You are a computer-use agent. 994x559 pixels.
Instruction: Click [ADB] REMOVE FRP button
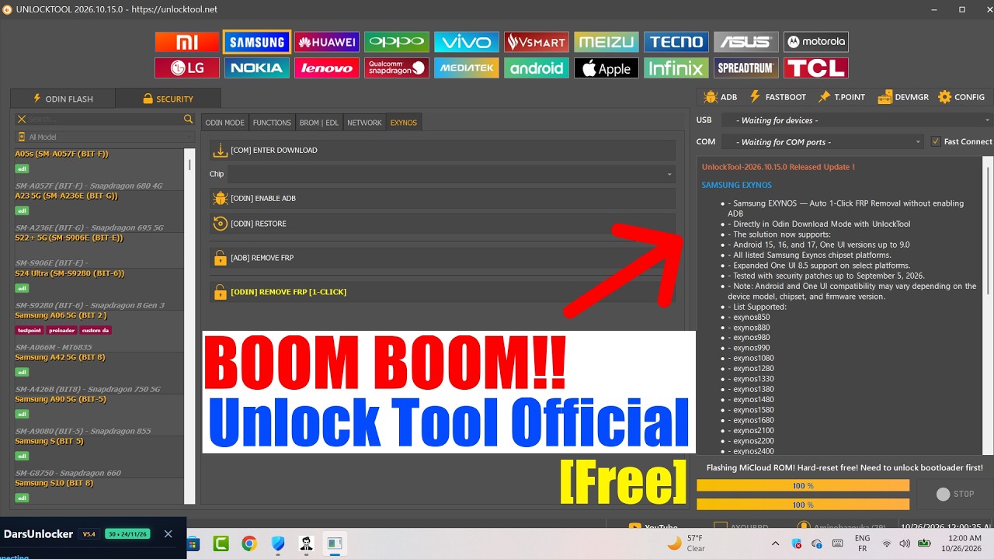point(443,258)
